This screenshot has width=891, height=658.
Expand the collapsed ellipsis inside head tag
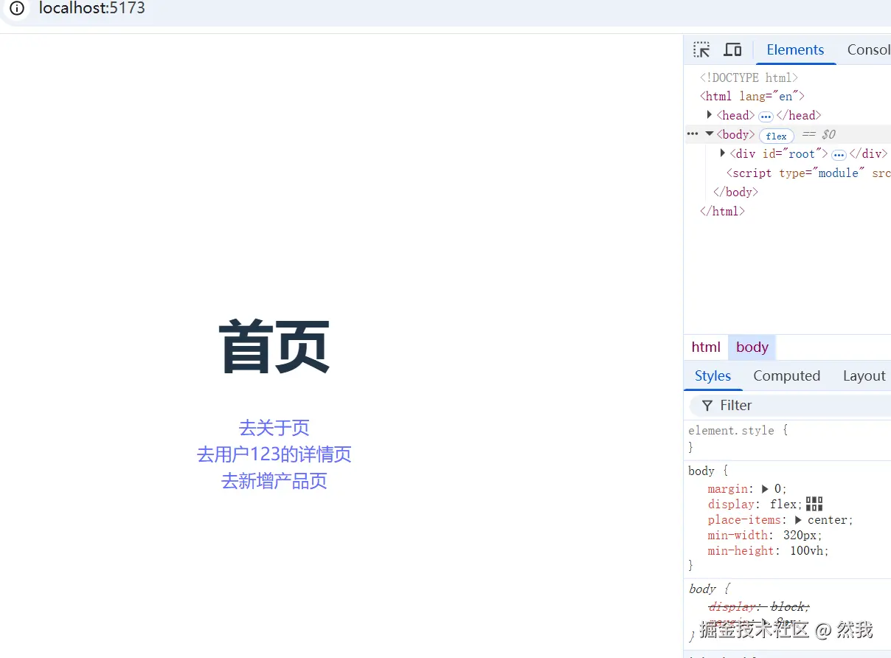click(x=766, y=117)
